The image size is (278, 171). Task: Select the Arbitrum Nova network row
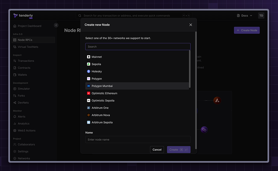pyautogui.click(x=137, y=115)
